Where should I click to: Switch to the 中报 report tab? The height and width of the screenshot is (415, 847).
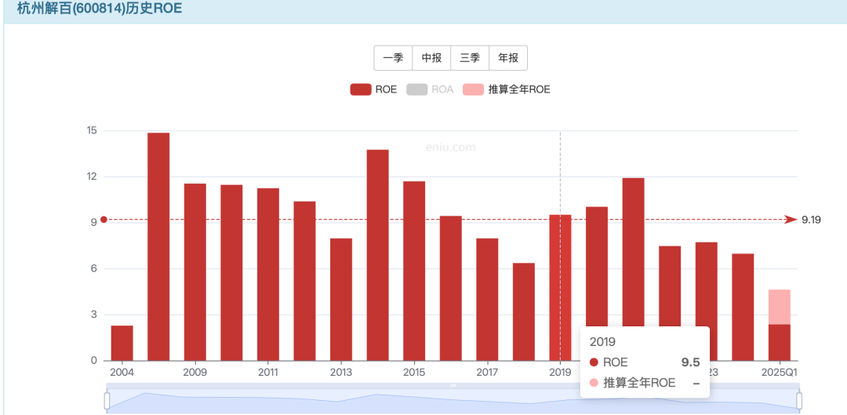tap(431, 58)
